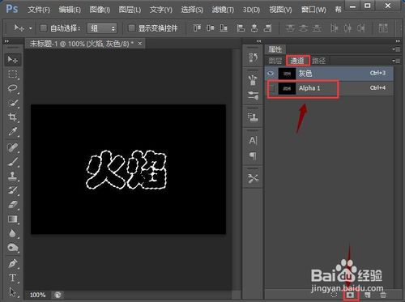
Task: Open the Move tool preset picker arrow
Action: click(x=31, y=28)
